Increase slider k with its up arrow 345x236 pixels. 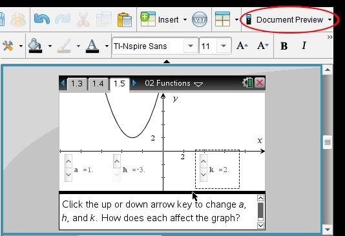tap(204, 161)
